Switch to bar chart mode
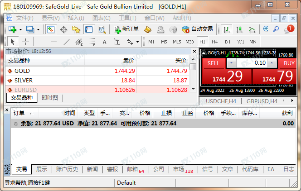The width and height of the screenshot is (301, 191). [x=227, y=29]
